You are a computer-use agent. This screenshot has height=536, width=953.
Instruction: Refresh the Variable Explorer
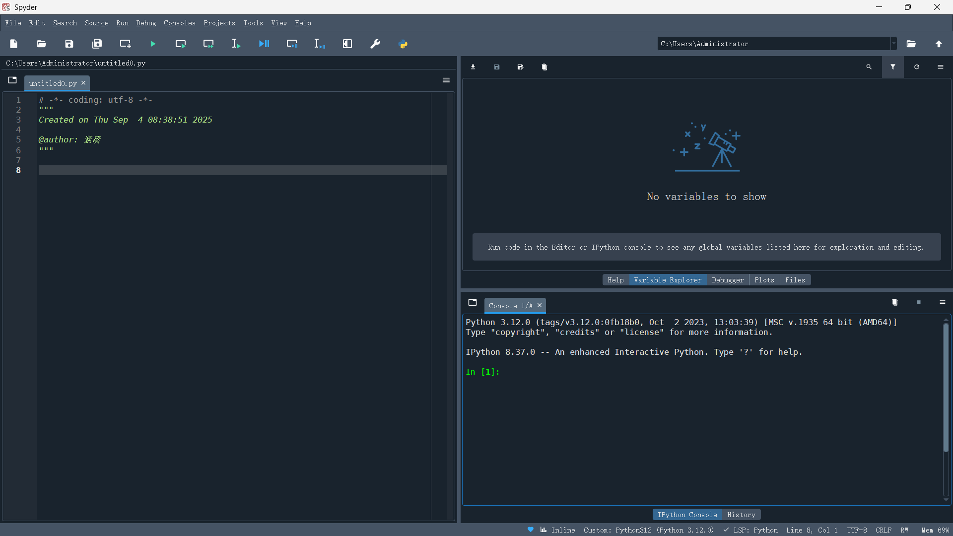click(916, 67)
